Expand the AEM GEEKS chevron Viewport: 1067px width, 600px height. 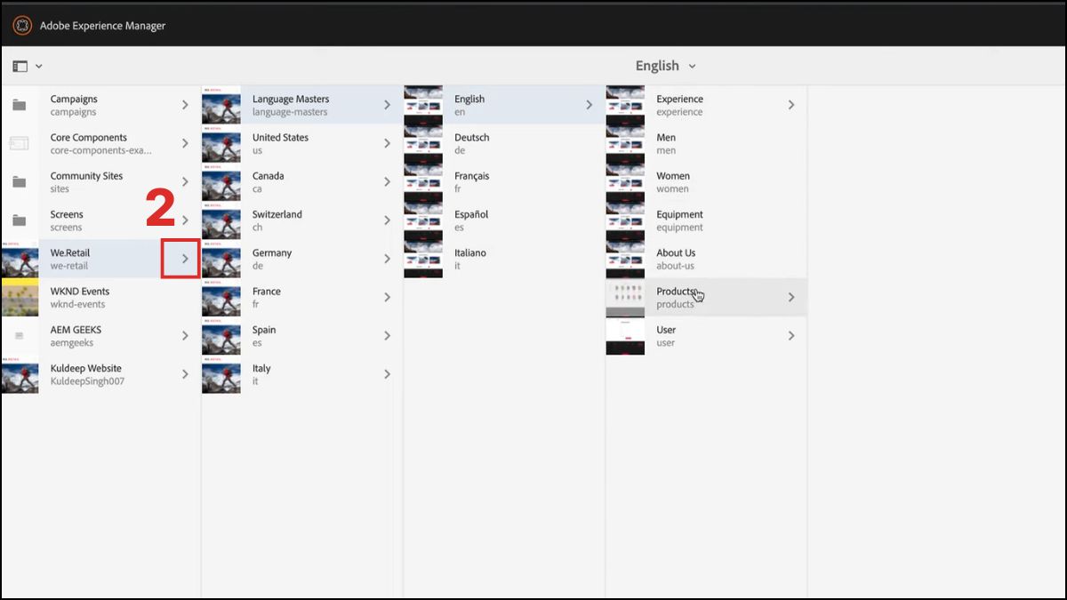tap(185, 336)
